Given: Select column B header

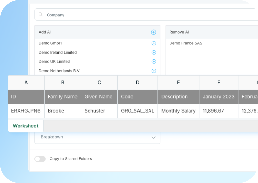Looking at the screenshot, I should 63,82.
